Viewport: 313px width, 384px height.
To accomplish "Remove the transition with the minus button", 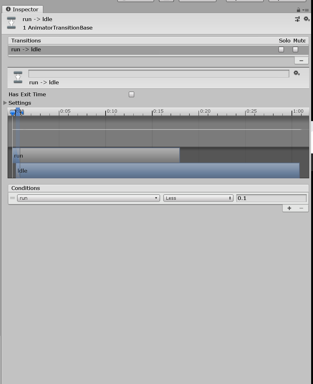I will point(301,60).
